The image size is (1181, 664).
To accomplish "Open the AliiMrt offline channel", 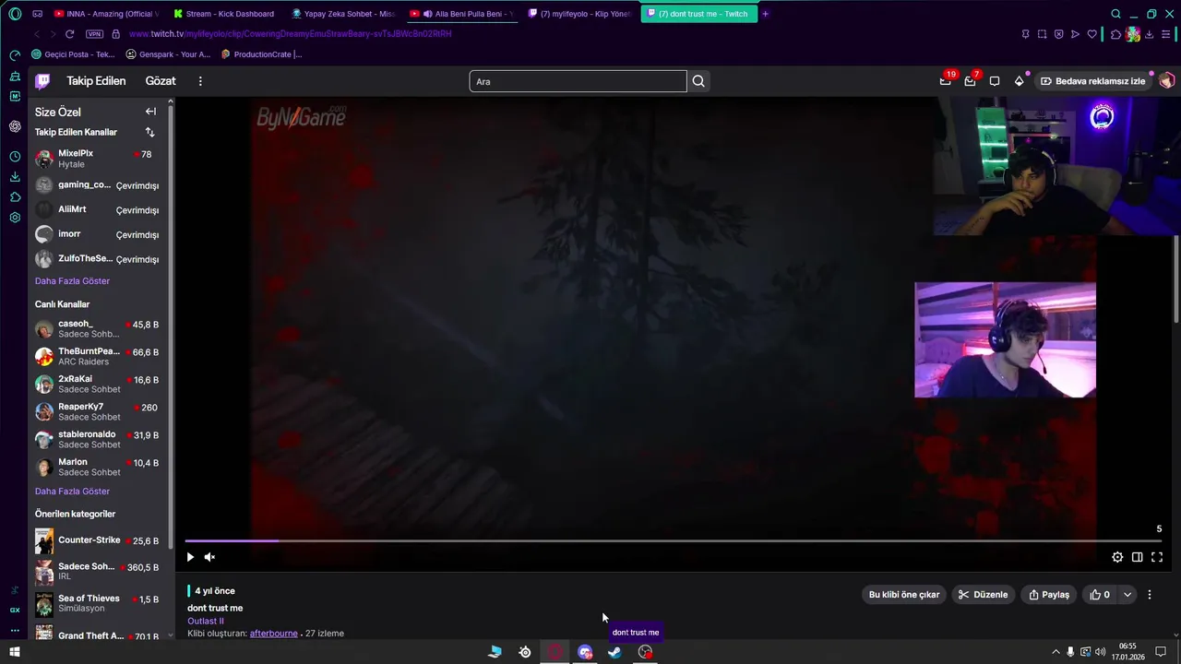I will [x=97, y=209].
